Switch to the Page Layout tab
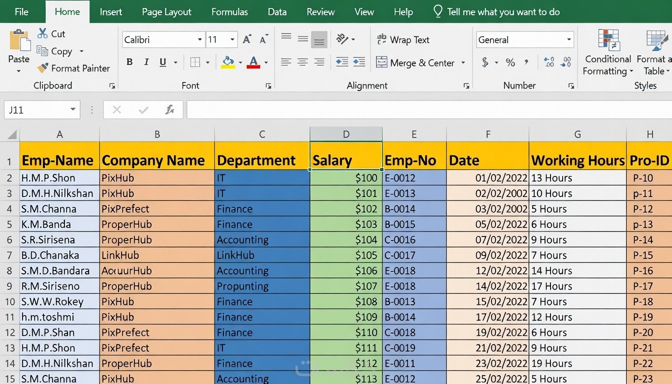 click(x=166, y=11)
